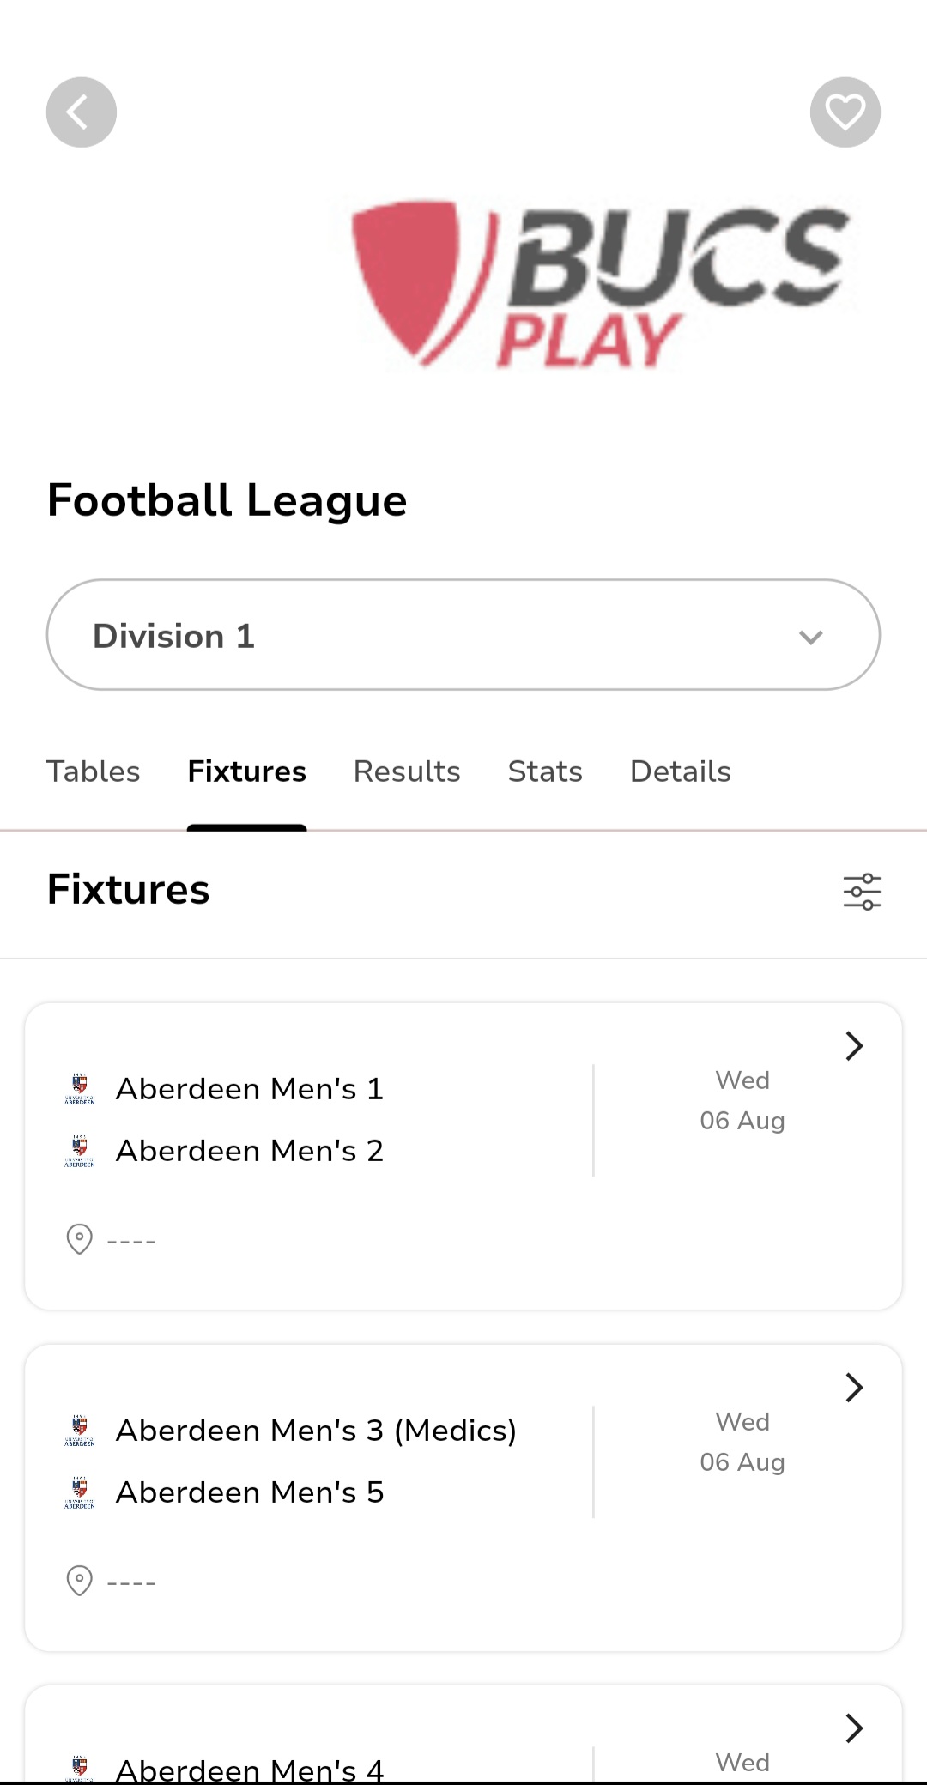This screenshot has height=1785, width=927.
Task: Select the Fixtures tab
Action: pos(246,771)
